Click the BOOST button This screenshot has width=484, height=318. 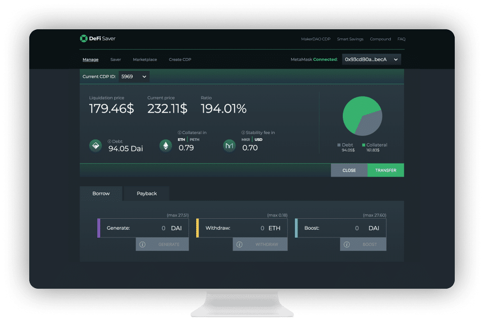(363, 244)
